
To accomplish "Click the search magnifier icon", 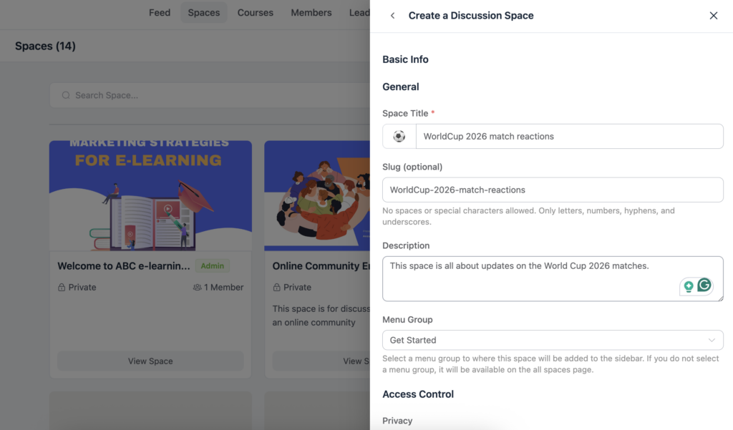I will click(x=66, y=95).
